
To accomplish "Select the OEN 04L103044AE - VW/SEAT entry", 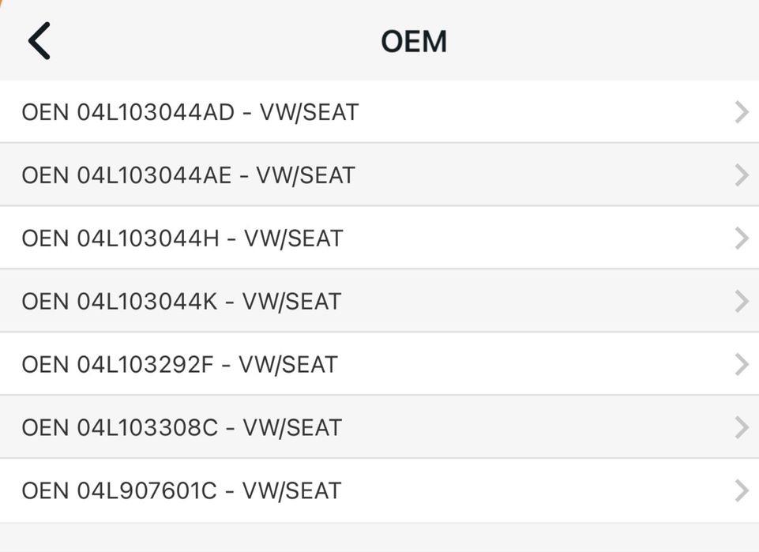I will tap(188, 175).
